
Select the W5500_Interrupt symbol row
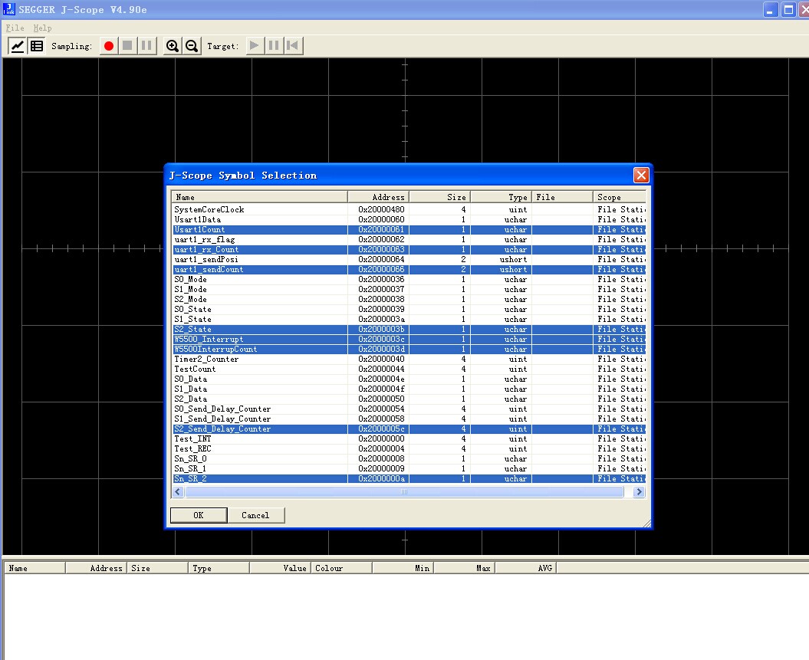409,340
